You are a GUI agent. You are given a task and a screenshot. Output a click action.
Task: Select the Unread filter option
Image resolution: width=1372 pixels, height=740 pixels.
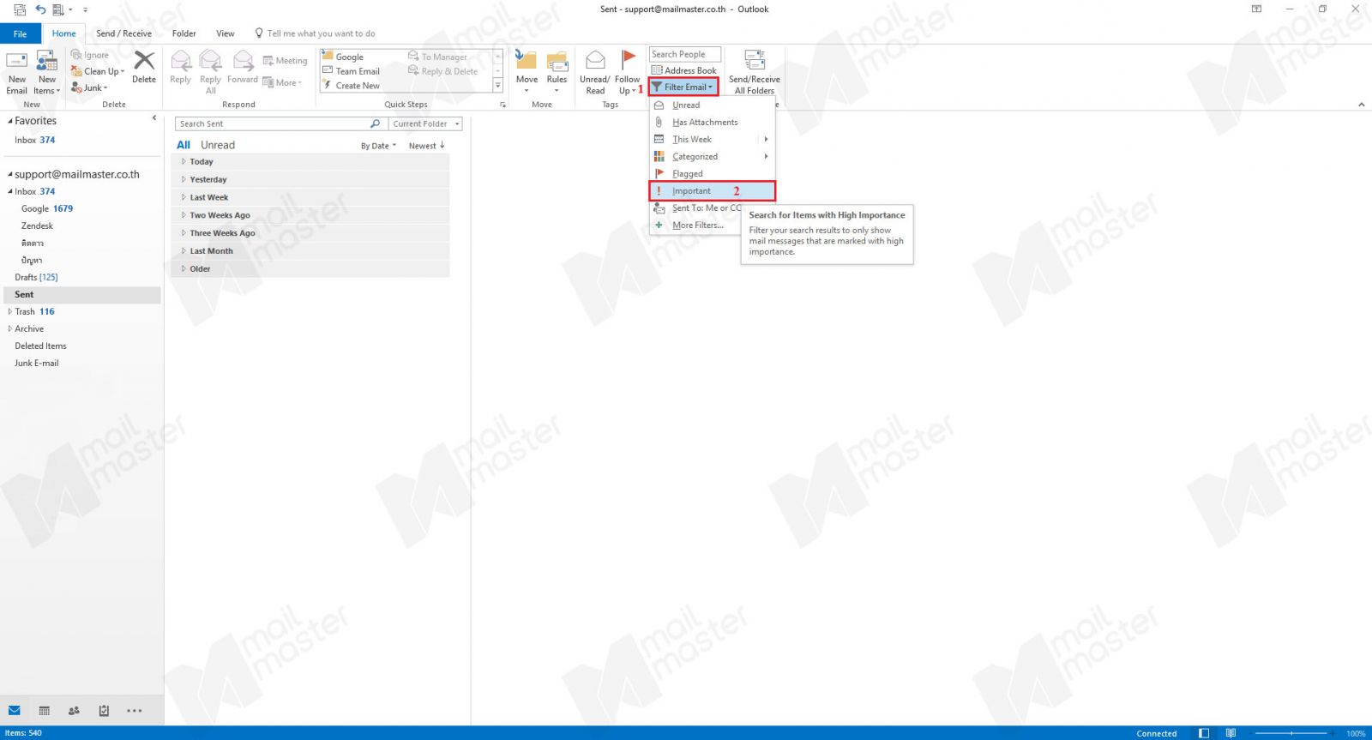click(712, 105)
